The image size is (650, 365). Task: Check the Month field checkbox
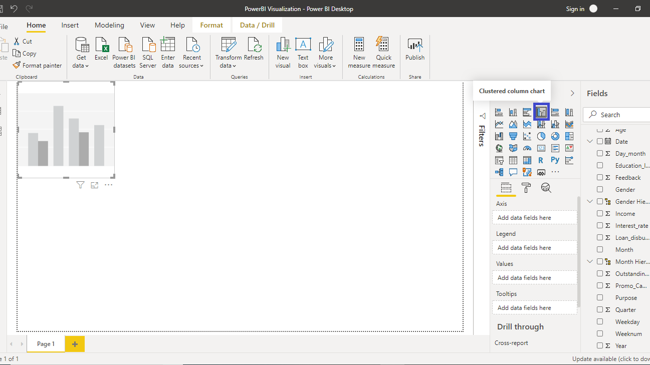[x=600, y=249]
